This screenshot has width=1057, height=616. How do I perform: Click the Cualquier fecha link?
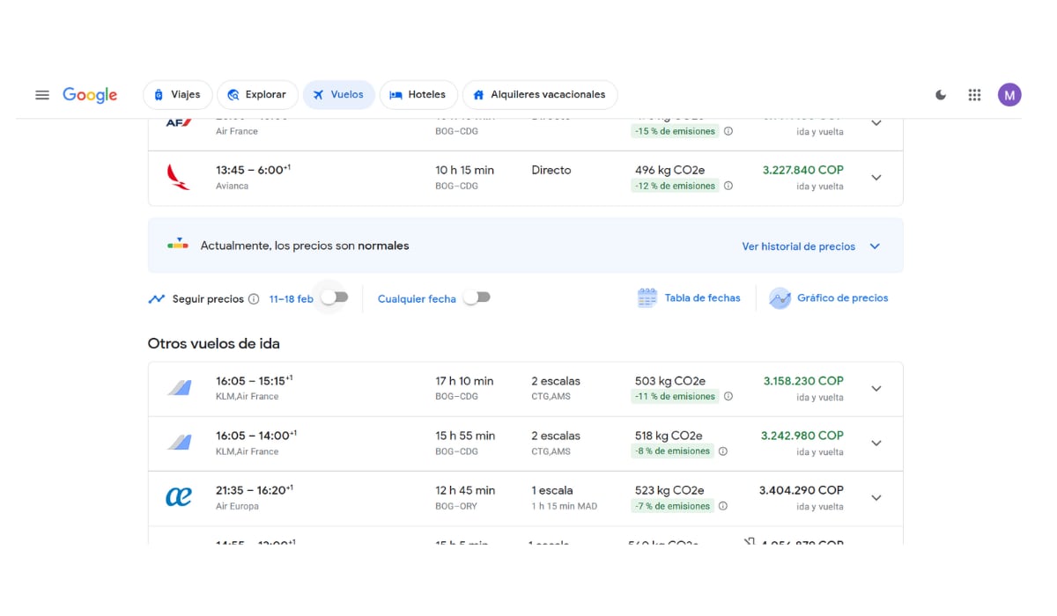[x=417, y=299]
